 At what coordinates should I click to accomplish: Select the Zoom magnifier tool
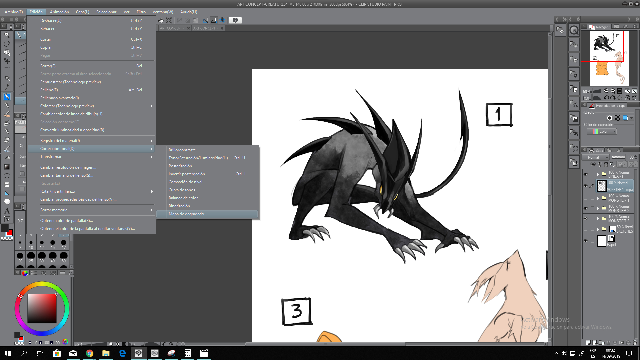(x=7, y=35)
